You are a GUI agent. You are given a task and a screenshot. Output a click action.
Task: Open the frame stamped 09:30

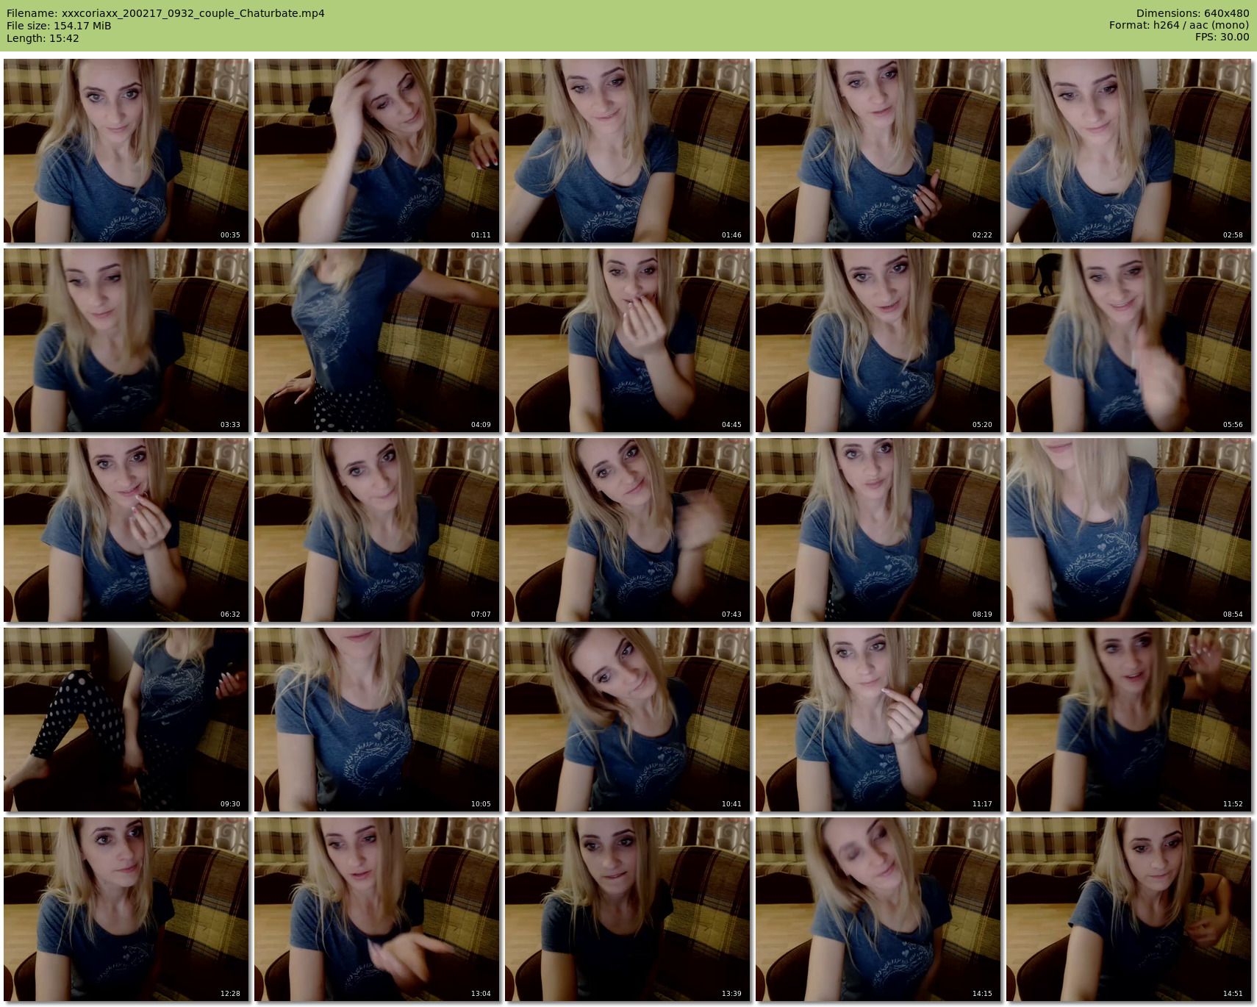point(126,720)
